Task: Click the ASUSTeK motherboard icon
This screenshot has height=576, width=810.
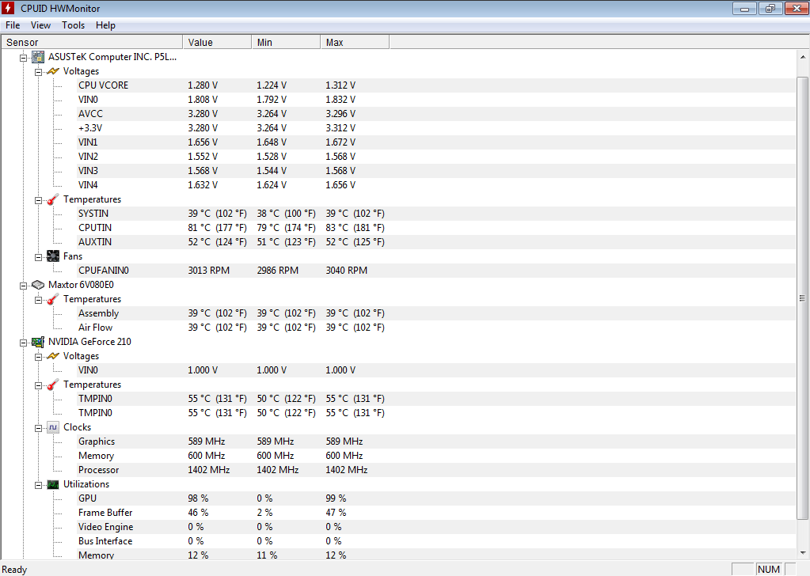Action: (x=38, y=57)
